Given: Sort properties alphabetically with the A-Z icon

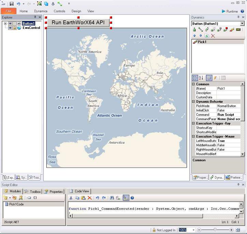Looking at the screenshot, I should coord(201,78).
